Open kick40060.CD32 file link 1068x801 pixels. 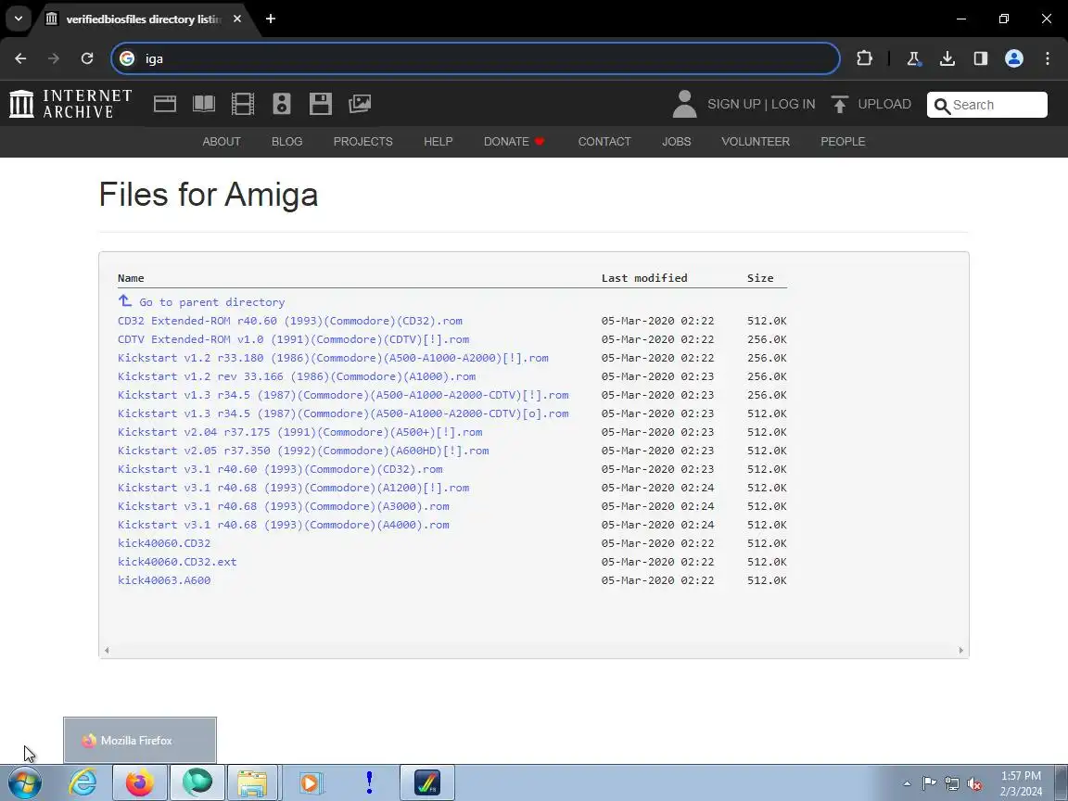(x=164, y=543)
